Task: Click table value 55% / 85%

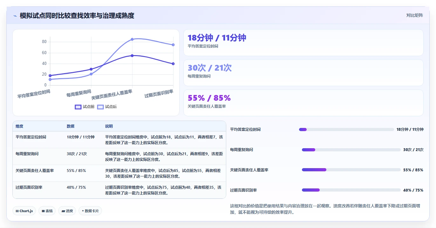Action: (x=76, y=171)
